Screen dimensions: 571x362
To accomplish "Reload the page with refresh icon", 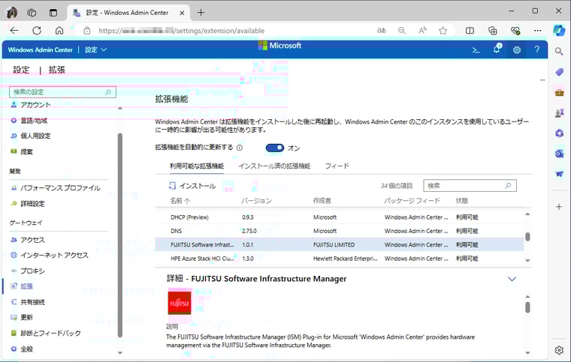I will click(x=37, y=31).
